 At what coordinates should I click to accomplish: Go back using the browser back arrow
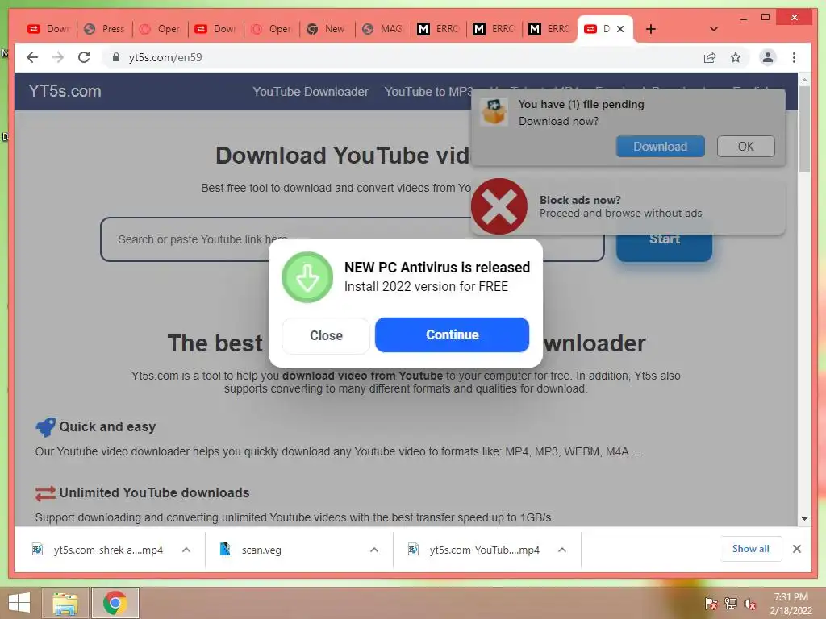32,57
